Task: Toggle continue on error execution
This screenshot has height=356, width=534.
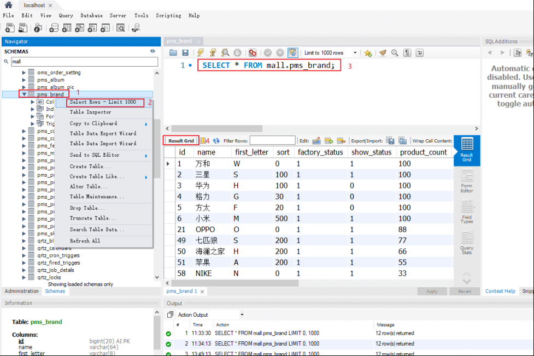Action: click(x=253, y=53)
